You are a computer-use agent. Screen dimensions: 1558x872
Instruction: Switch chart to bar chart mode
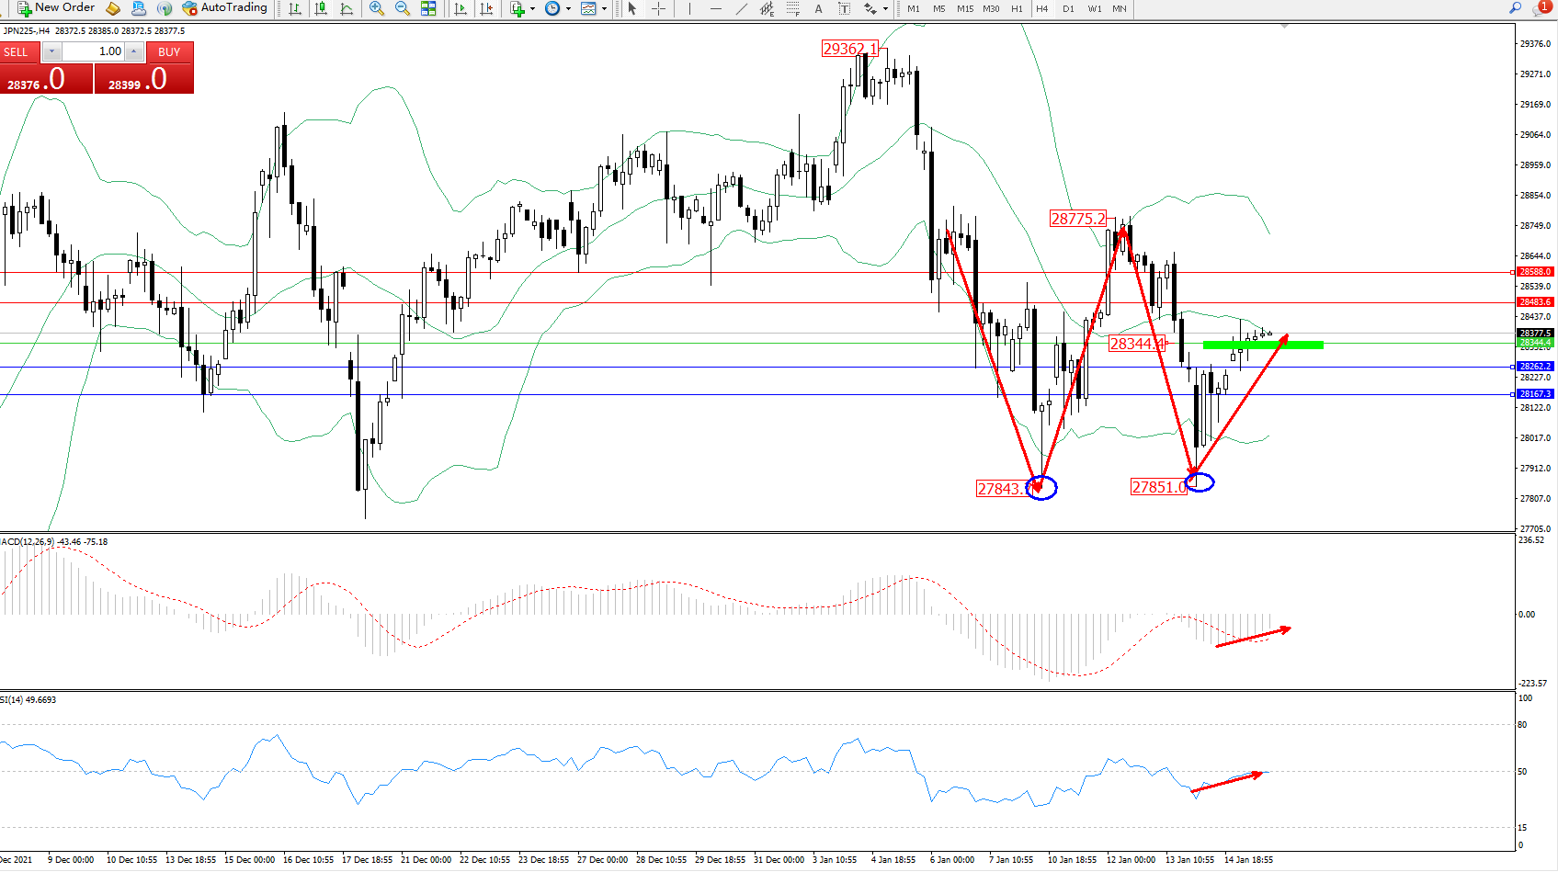pos(295,8)
